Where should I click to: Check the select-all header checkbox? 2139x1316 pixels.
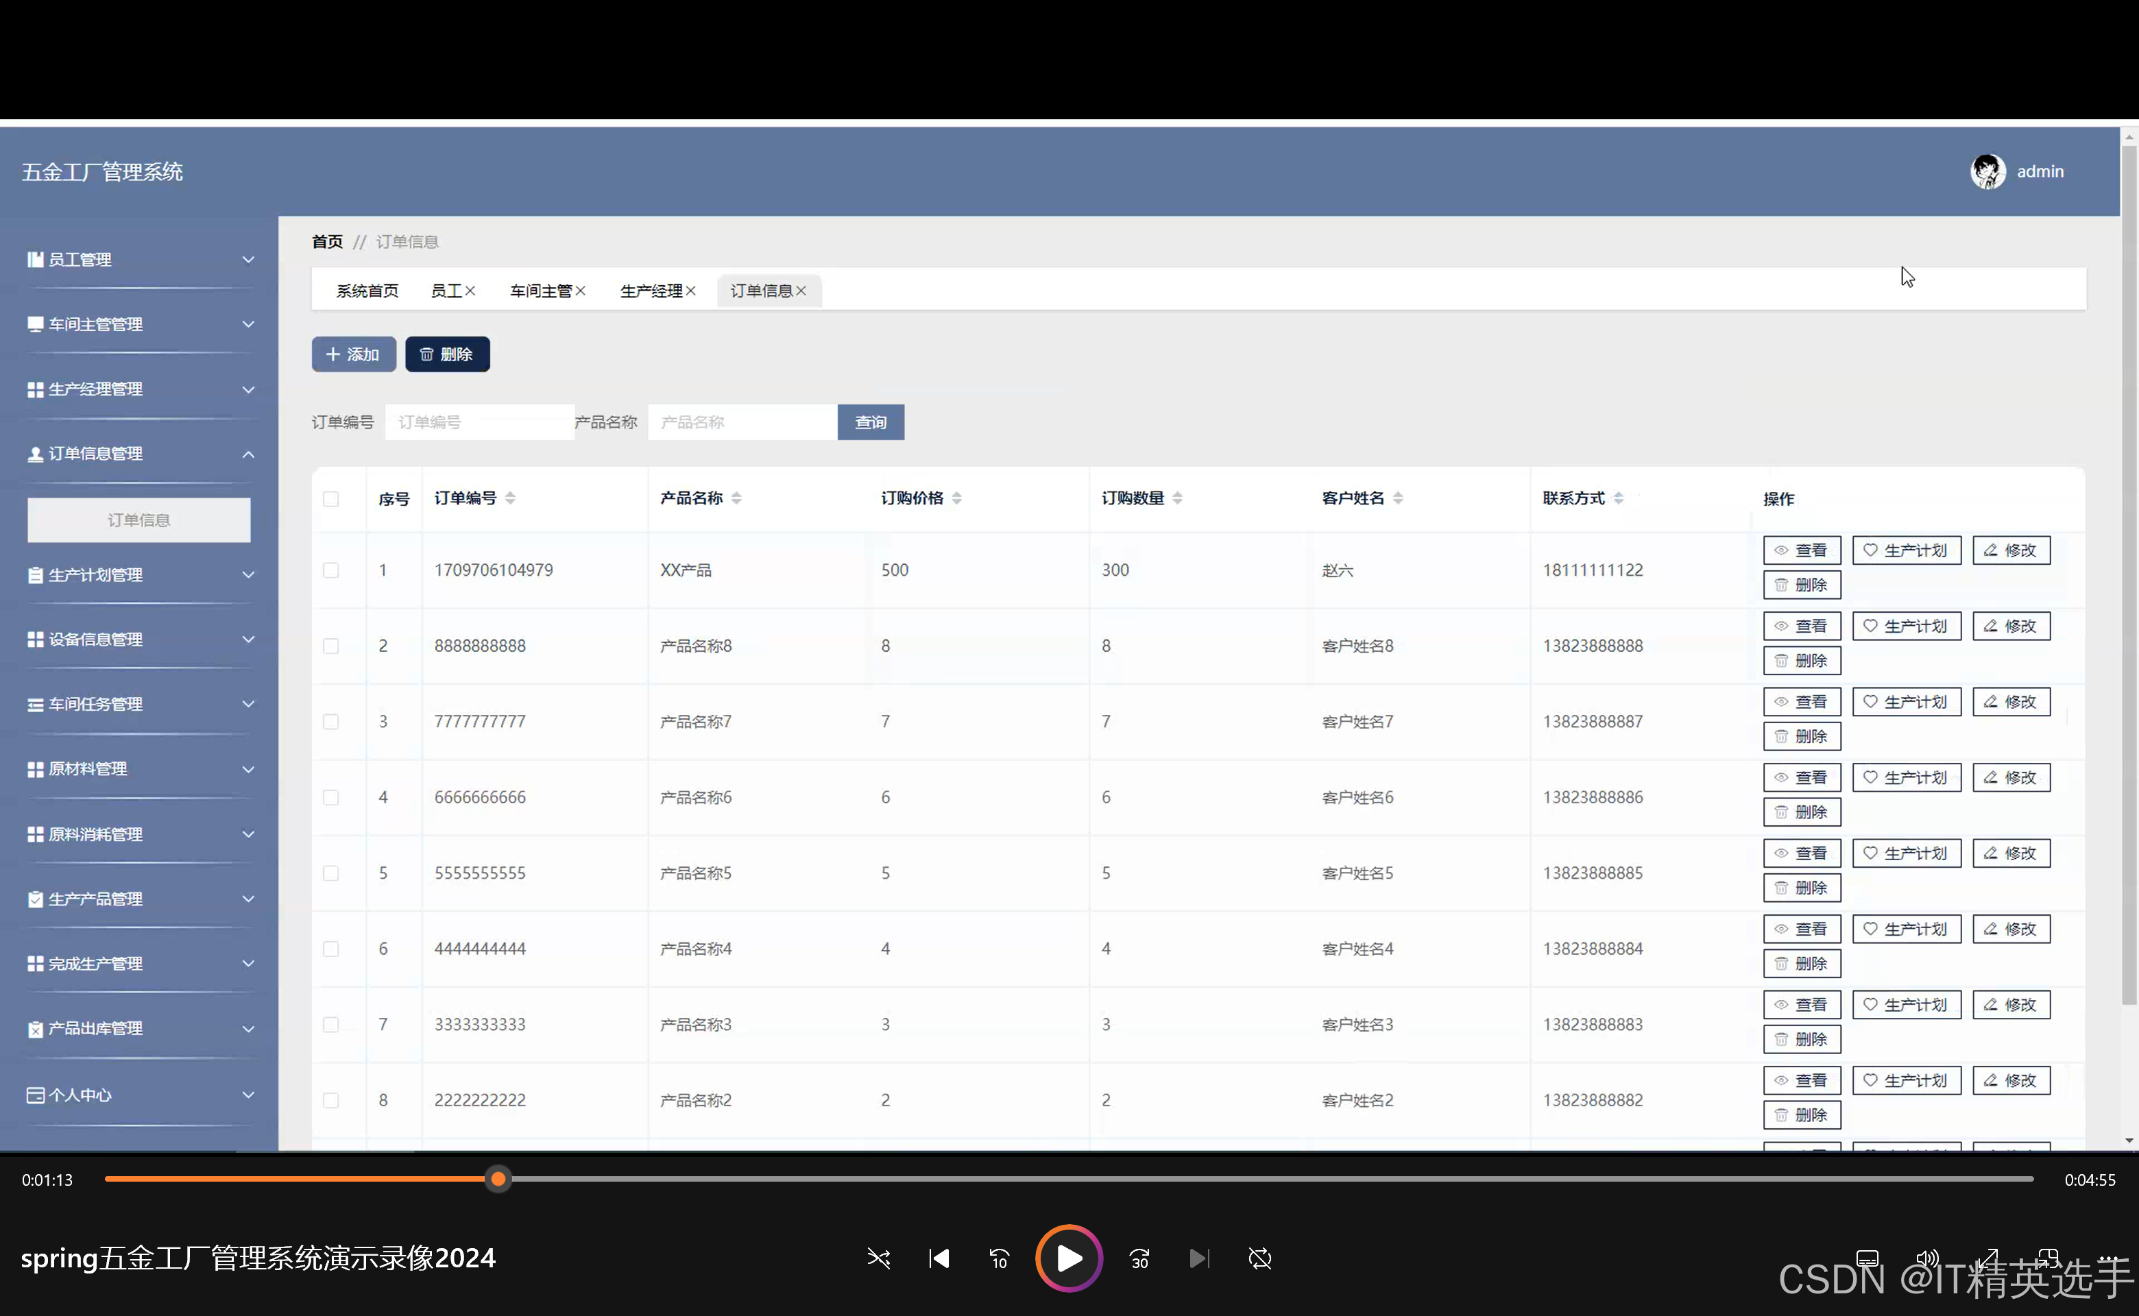[x=331, y=499]
